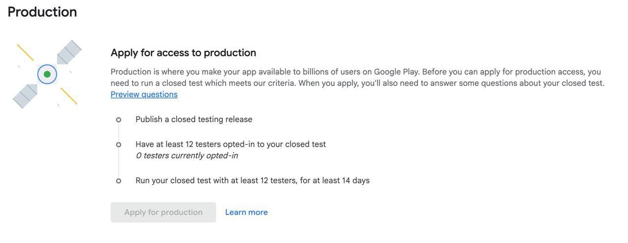The width and height of the screenshot is (628, 243).
Task: Click the bullet beside "Have at least 12 testers"
Action: click(x=119, y=145)
